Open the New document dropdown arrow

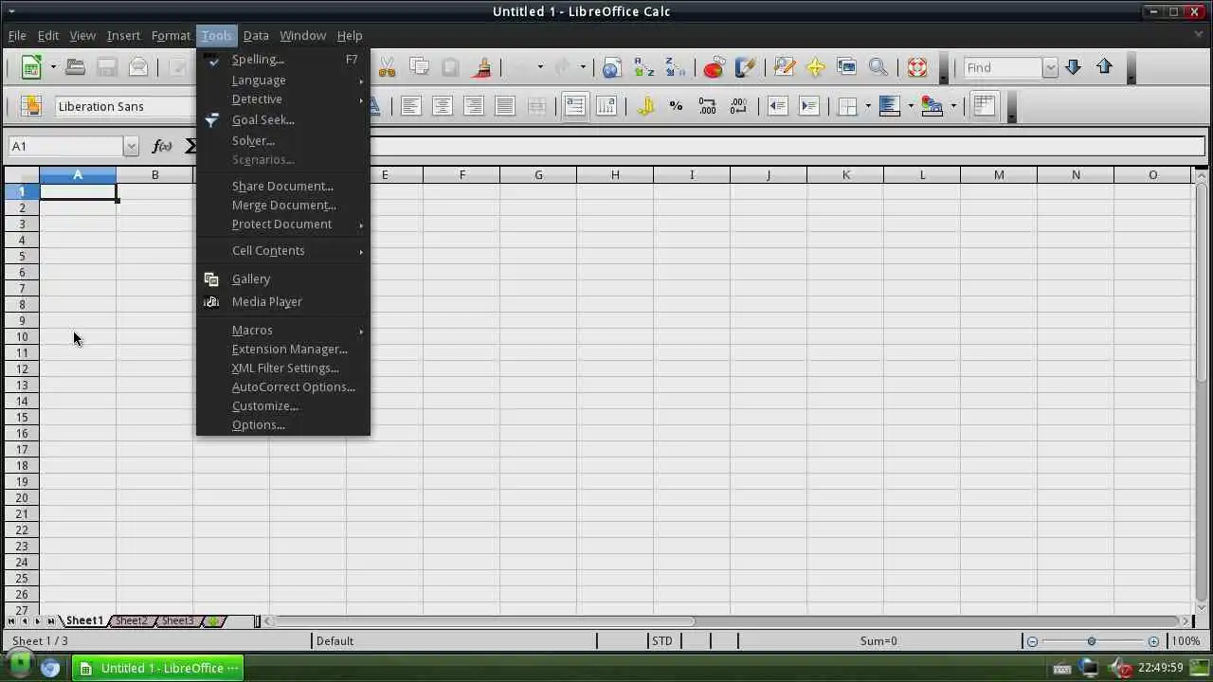point(53,67)
